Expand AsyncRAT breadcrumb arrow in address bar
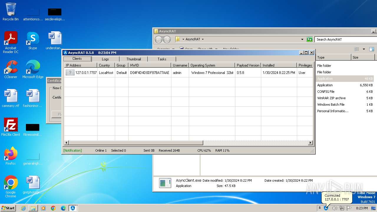 click(203, 39)
